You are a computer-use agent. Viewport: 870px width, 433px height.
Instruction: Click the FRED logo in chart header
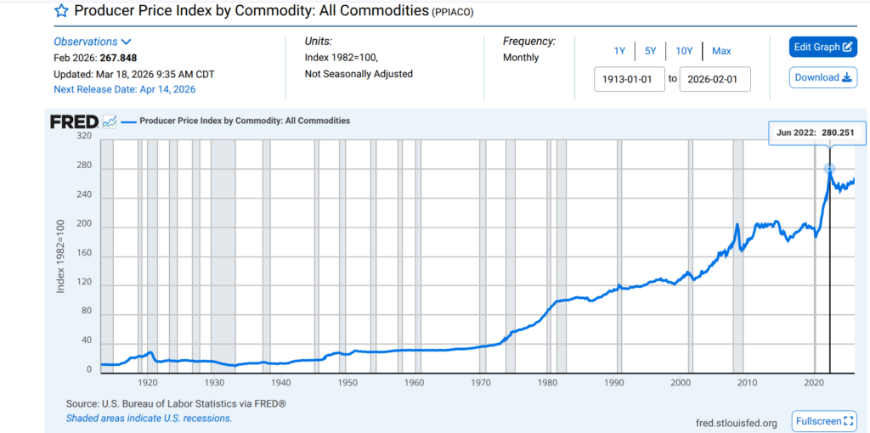74,121
